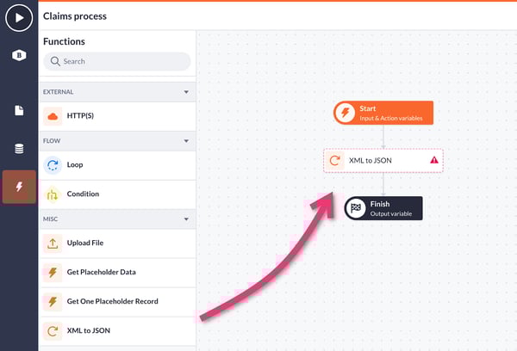The width and height of the screenshot is (517, 351).
Task: Collapse the EXTERNAL section
Action: point(185,92)
